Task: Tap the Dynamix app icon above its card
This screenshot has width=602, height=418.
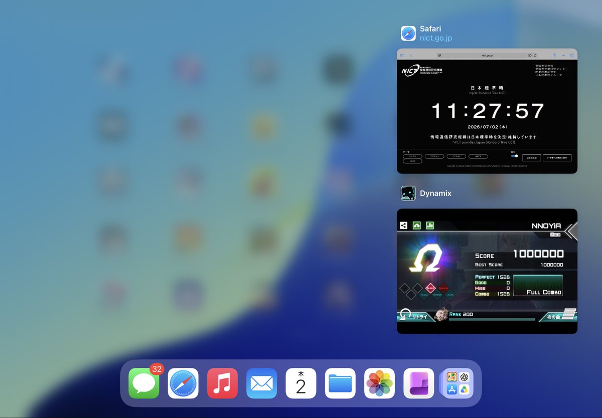Action: tap(408, 193)
